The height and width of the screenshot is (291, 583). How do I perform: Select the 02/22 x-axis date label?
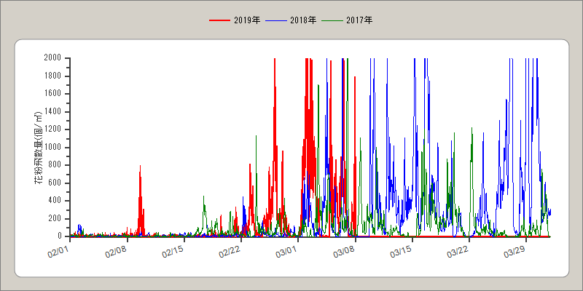pos(230,252)
